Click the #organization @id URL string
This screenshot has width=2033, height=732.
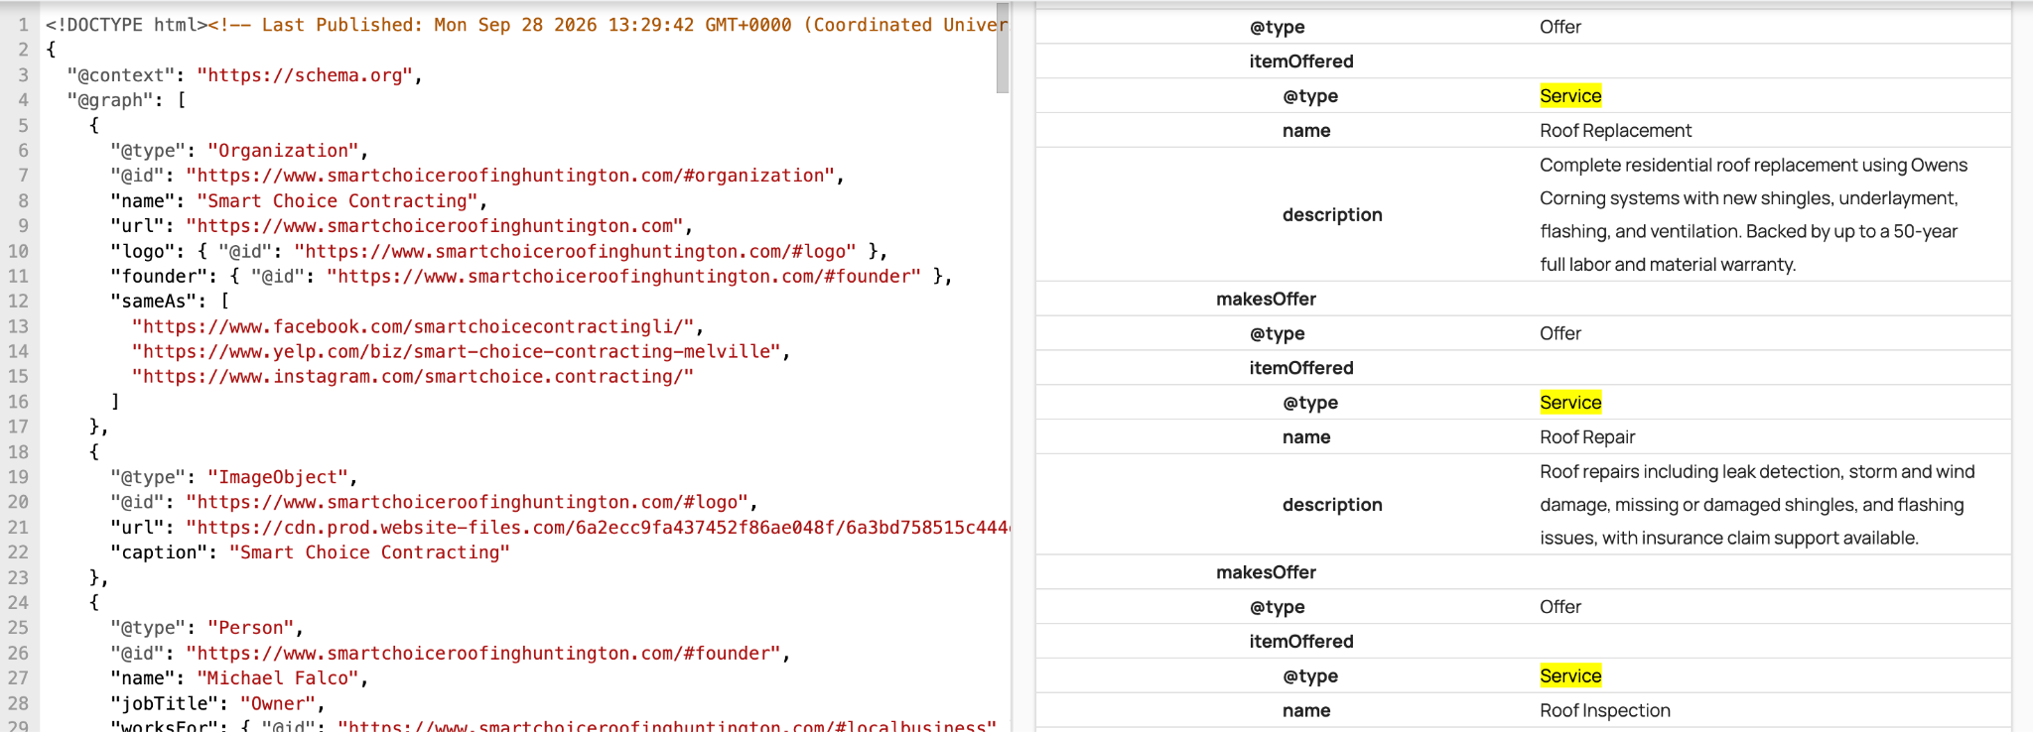pos(510,176)
